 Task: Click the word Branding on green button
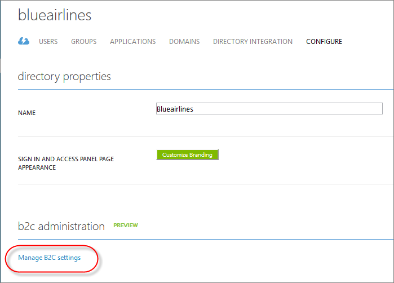(201, 155)
